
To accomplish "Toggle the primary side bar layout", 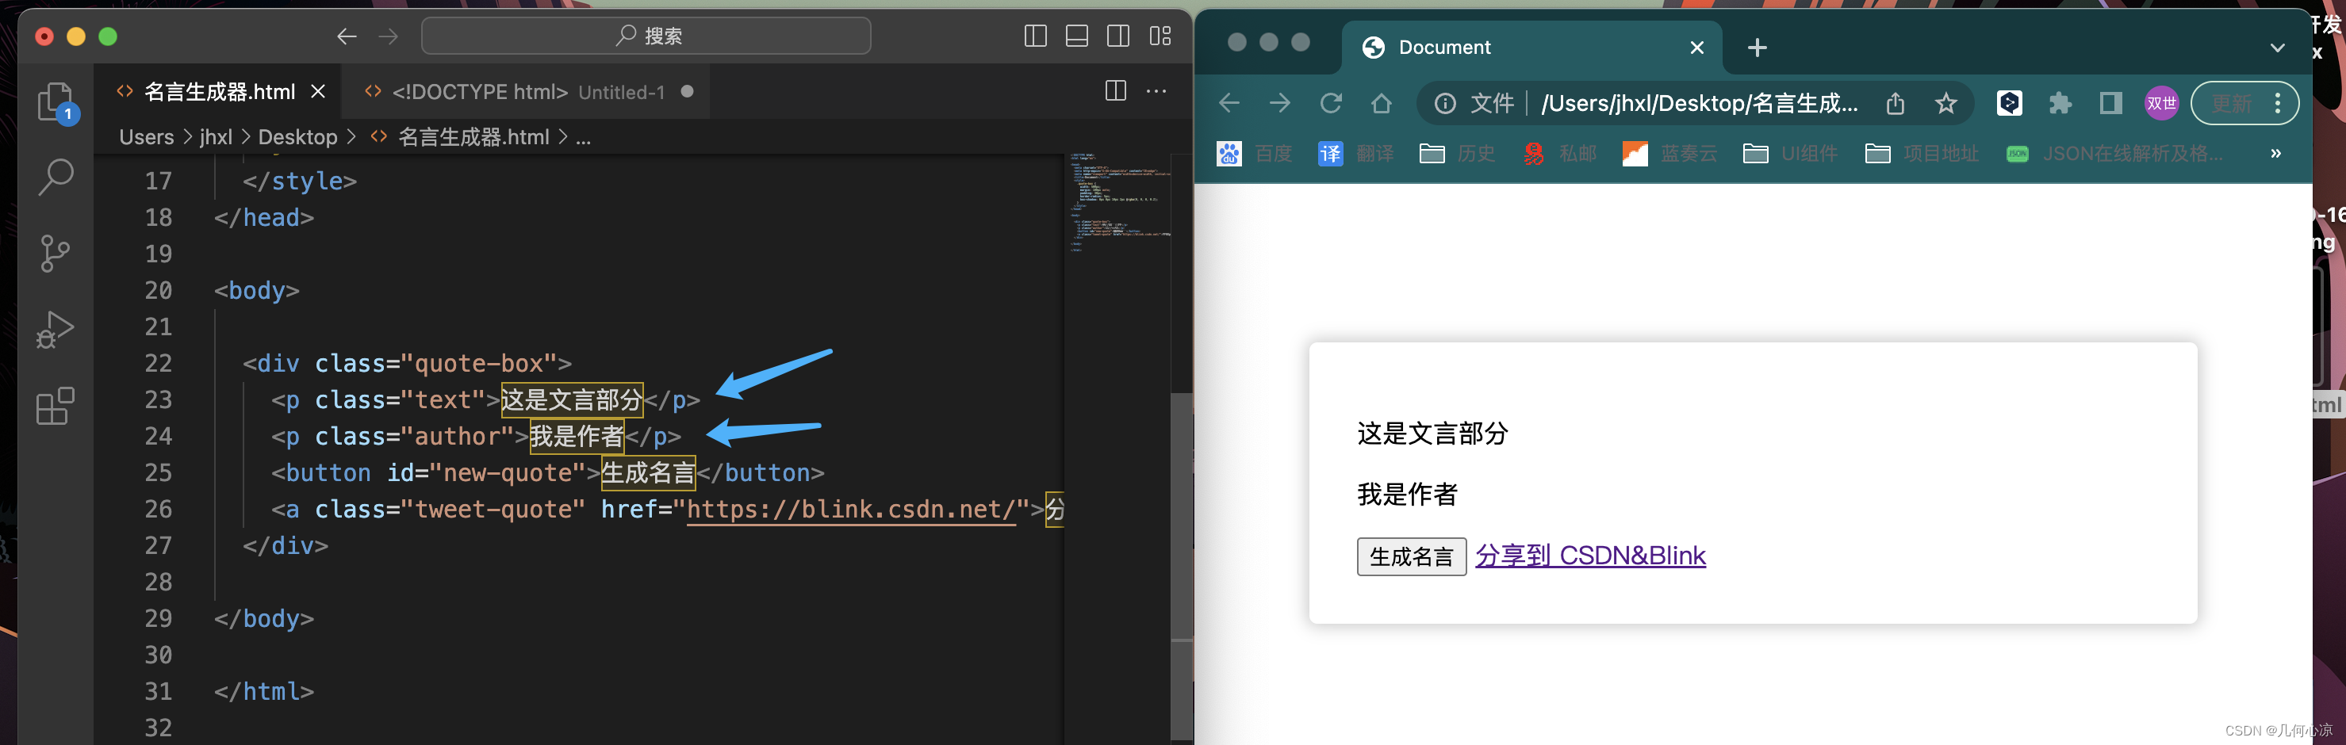I will click(1036, 36).
